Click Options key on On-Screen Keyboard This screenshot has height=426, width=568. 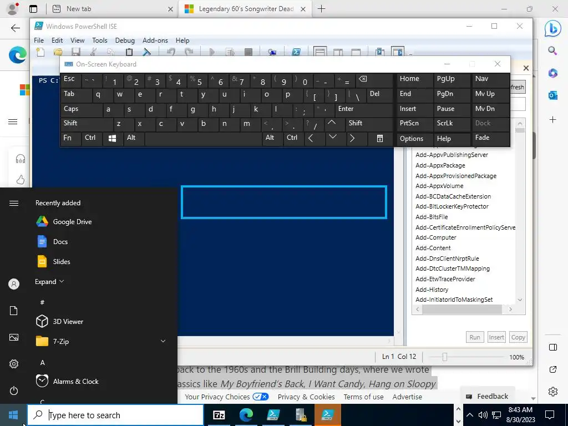click(414, 139)
